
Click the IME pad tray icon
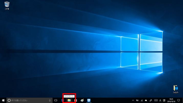pyautogui.click(x=164, y=100)
